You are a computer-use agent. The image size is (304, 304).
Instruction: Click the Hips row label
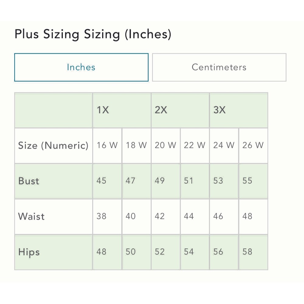(29, 252)
